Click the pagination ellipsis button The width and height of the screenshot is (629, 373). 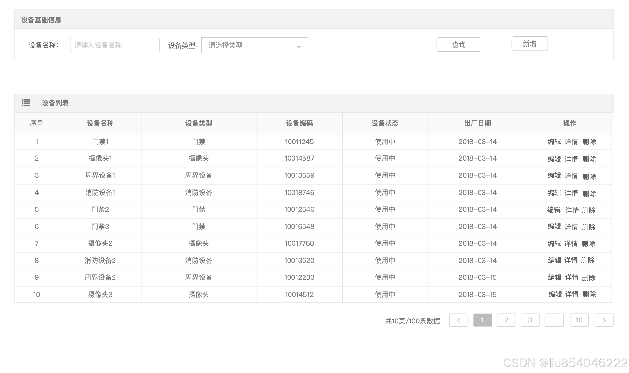tap(554, 320)
